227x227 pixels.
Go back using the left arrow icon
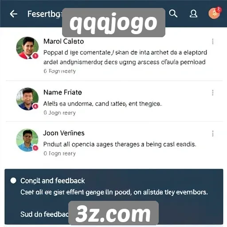14,14
